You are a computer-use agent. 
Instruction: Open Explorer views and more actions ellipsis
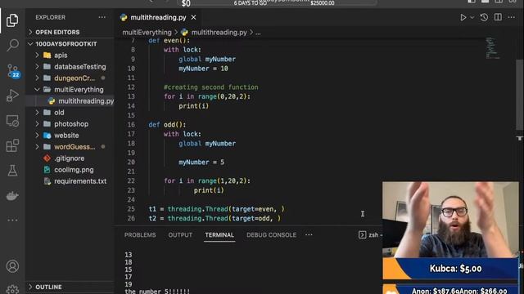pyautogui.click(x=102, y=17)
